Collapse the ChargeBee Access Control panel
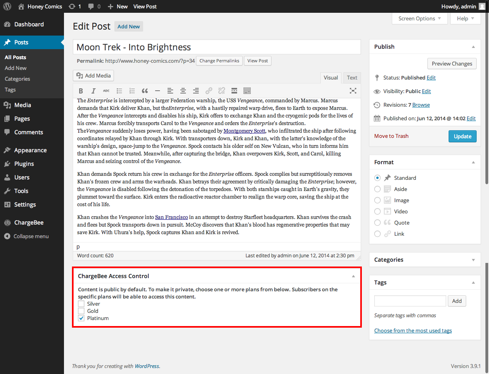 coord(353,276)
